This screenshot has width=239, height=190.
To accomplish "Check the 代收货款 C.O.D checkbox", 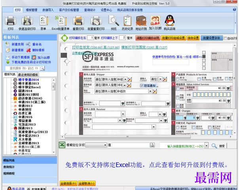I will pyautogui.click(x=178, y=97).
